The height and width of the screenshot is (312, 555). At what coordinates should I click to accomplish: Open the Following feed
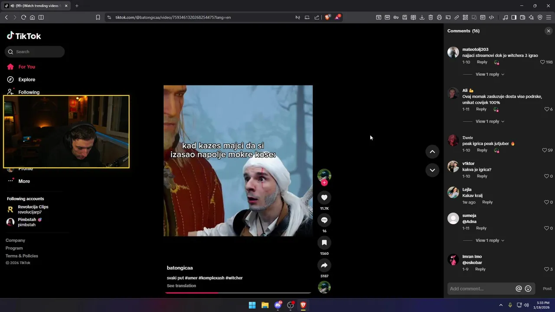pos(24,92)
